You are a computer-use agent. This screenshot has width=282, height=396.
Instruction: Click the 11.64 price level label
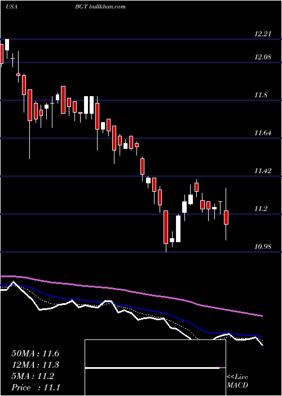[263, 133]
